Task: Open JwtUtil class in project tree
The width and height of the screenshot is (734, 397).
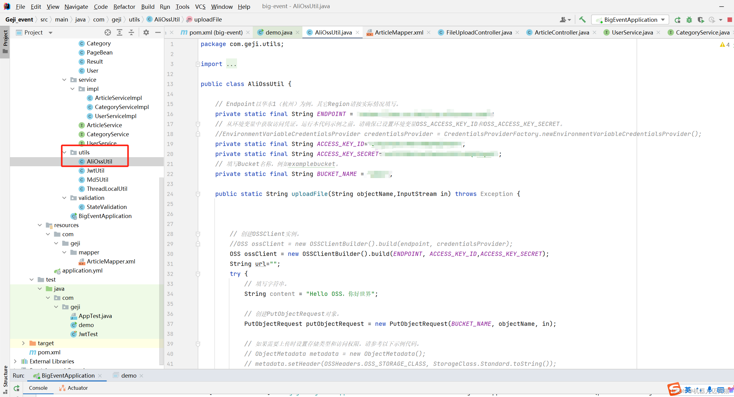Action: (x=95, y=170)
